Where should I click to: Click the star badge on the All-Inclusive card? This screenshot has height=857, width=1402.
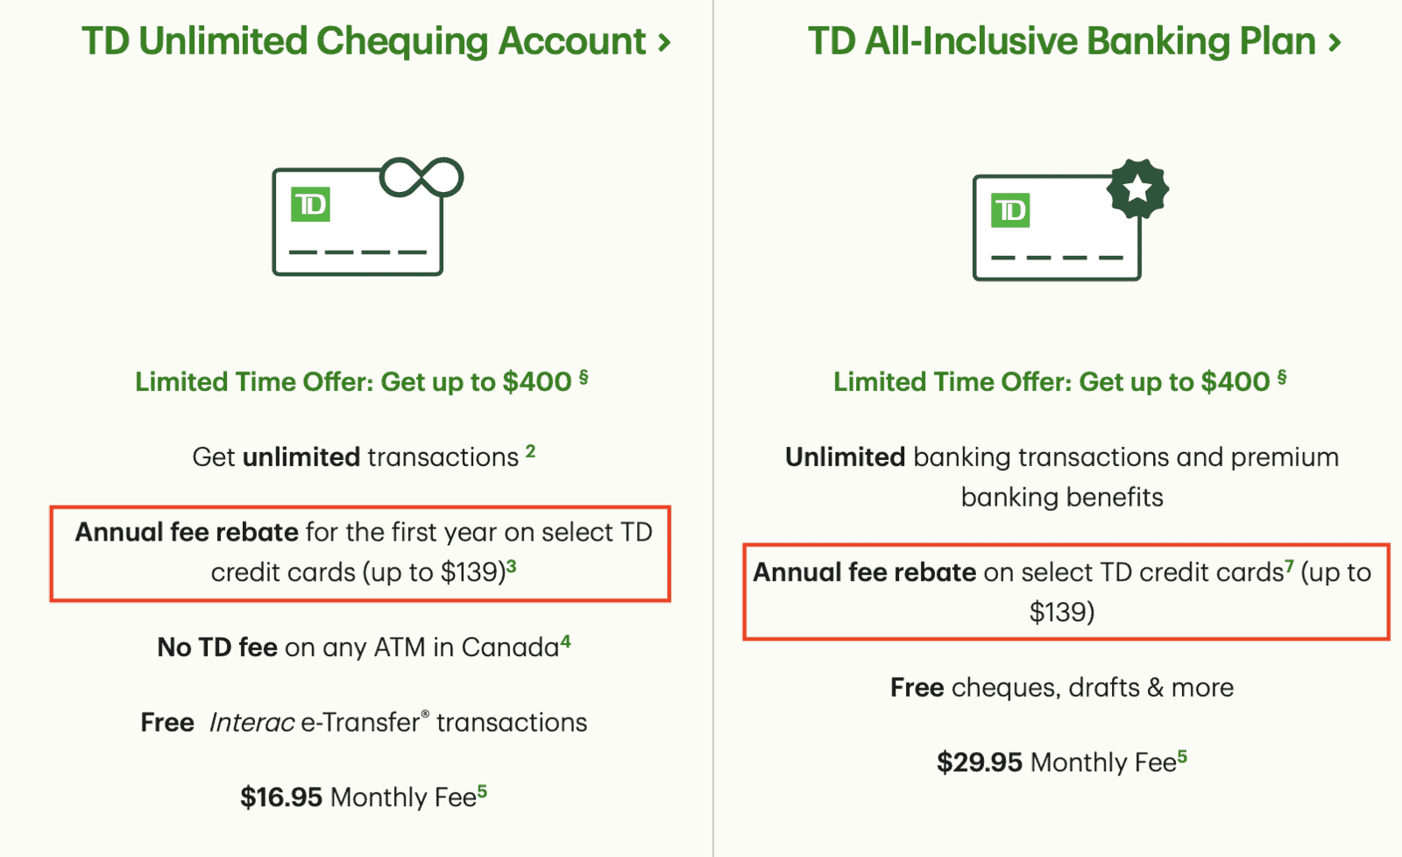1138,189
